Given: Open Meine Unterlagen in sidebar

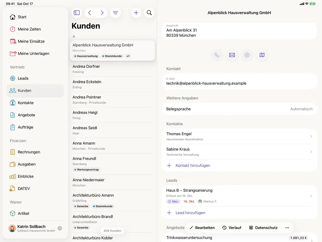Looking at the screenshot, I should [x=35, y=54].
